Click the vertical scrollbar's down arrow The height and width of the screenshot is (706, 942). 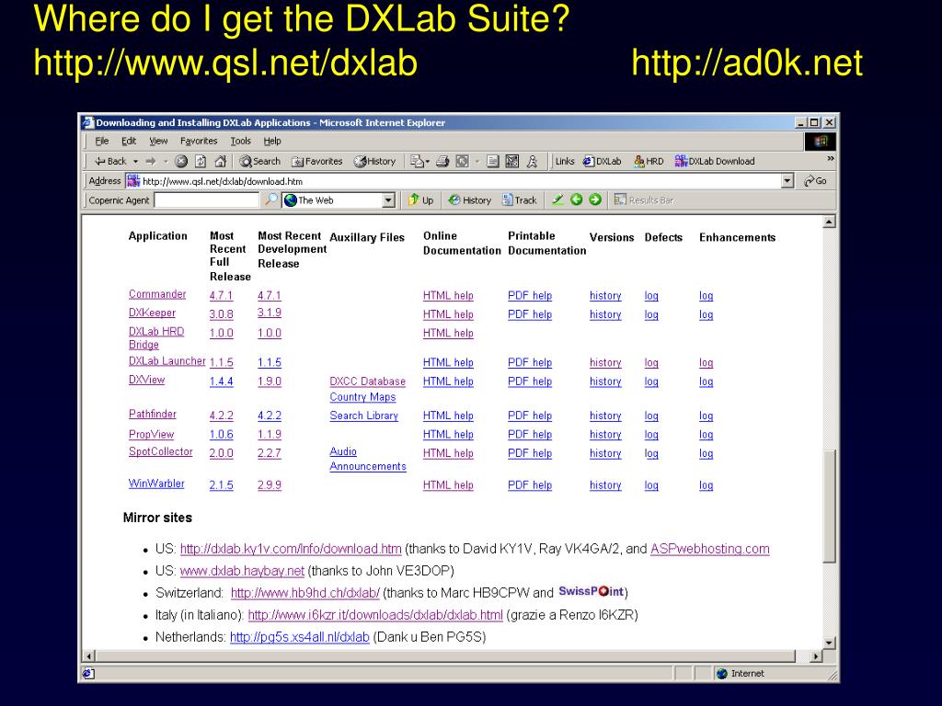click(x=829, y=643)
